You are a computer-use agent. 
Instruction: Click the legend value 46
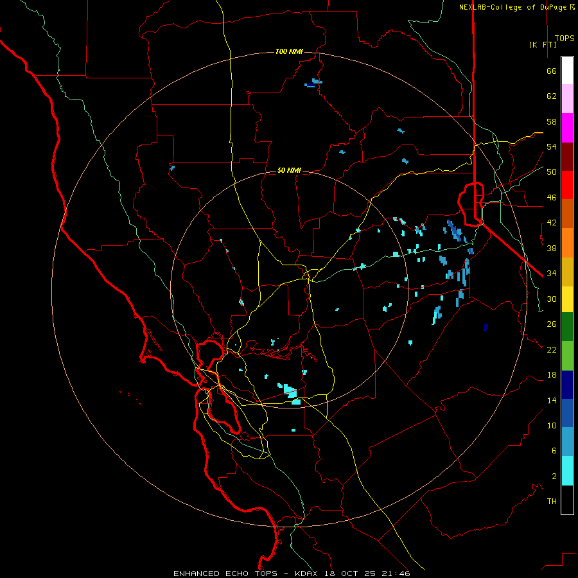[552, 198]
